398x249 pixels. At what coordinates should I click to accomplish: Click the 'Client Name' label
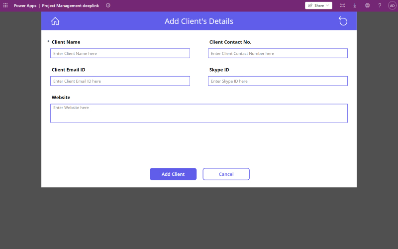pos(66,42)
